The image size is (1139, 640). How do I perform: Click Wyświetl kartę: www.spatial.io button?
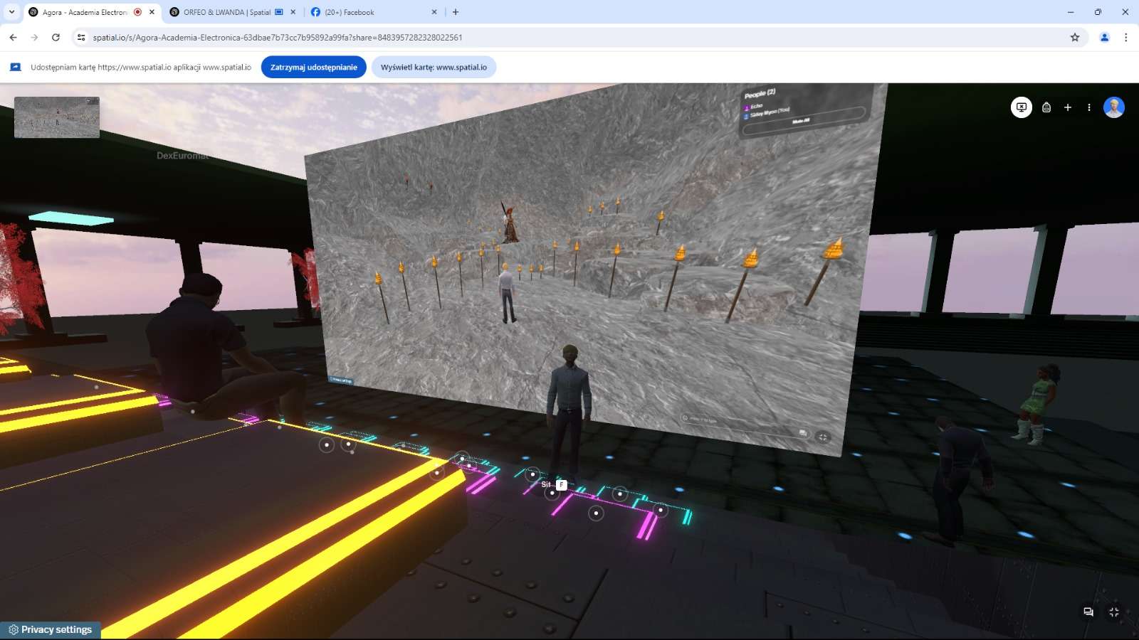click(434, 68)
